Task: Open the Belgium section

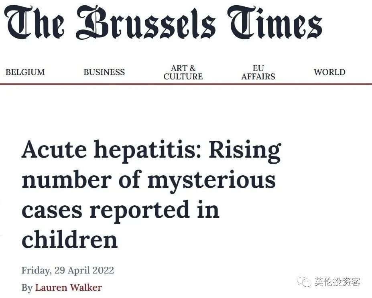Action: (x=25, y=72)
